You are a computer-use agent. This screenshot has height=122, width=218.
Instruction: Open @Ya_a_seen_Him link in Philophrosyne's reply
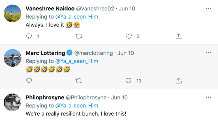[x=77, y=106]
